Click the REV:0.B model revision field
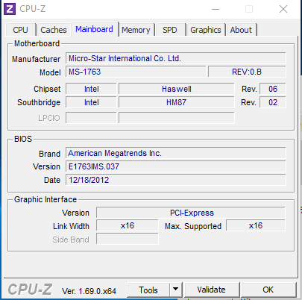 [x=247, y=72]
